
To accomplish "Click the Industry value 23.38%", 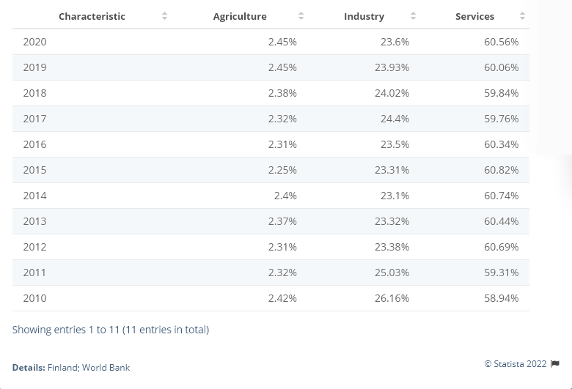I will 392,247.
